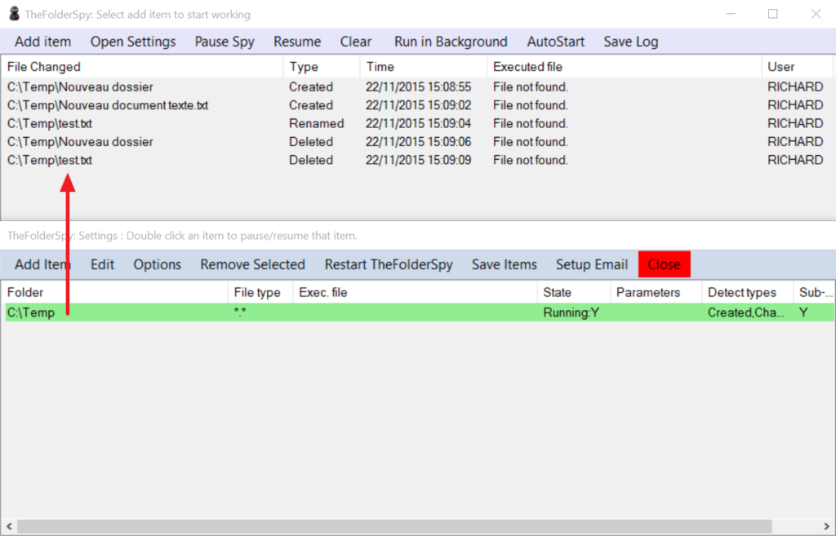Clear the change log list

[x=356, y=42]
